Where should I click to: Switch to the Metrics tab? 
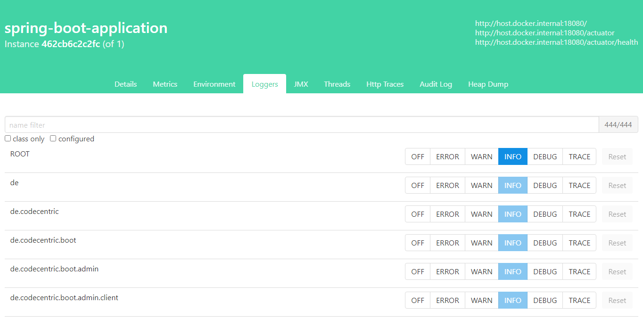[165, 84]
